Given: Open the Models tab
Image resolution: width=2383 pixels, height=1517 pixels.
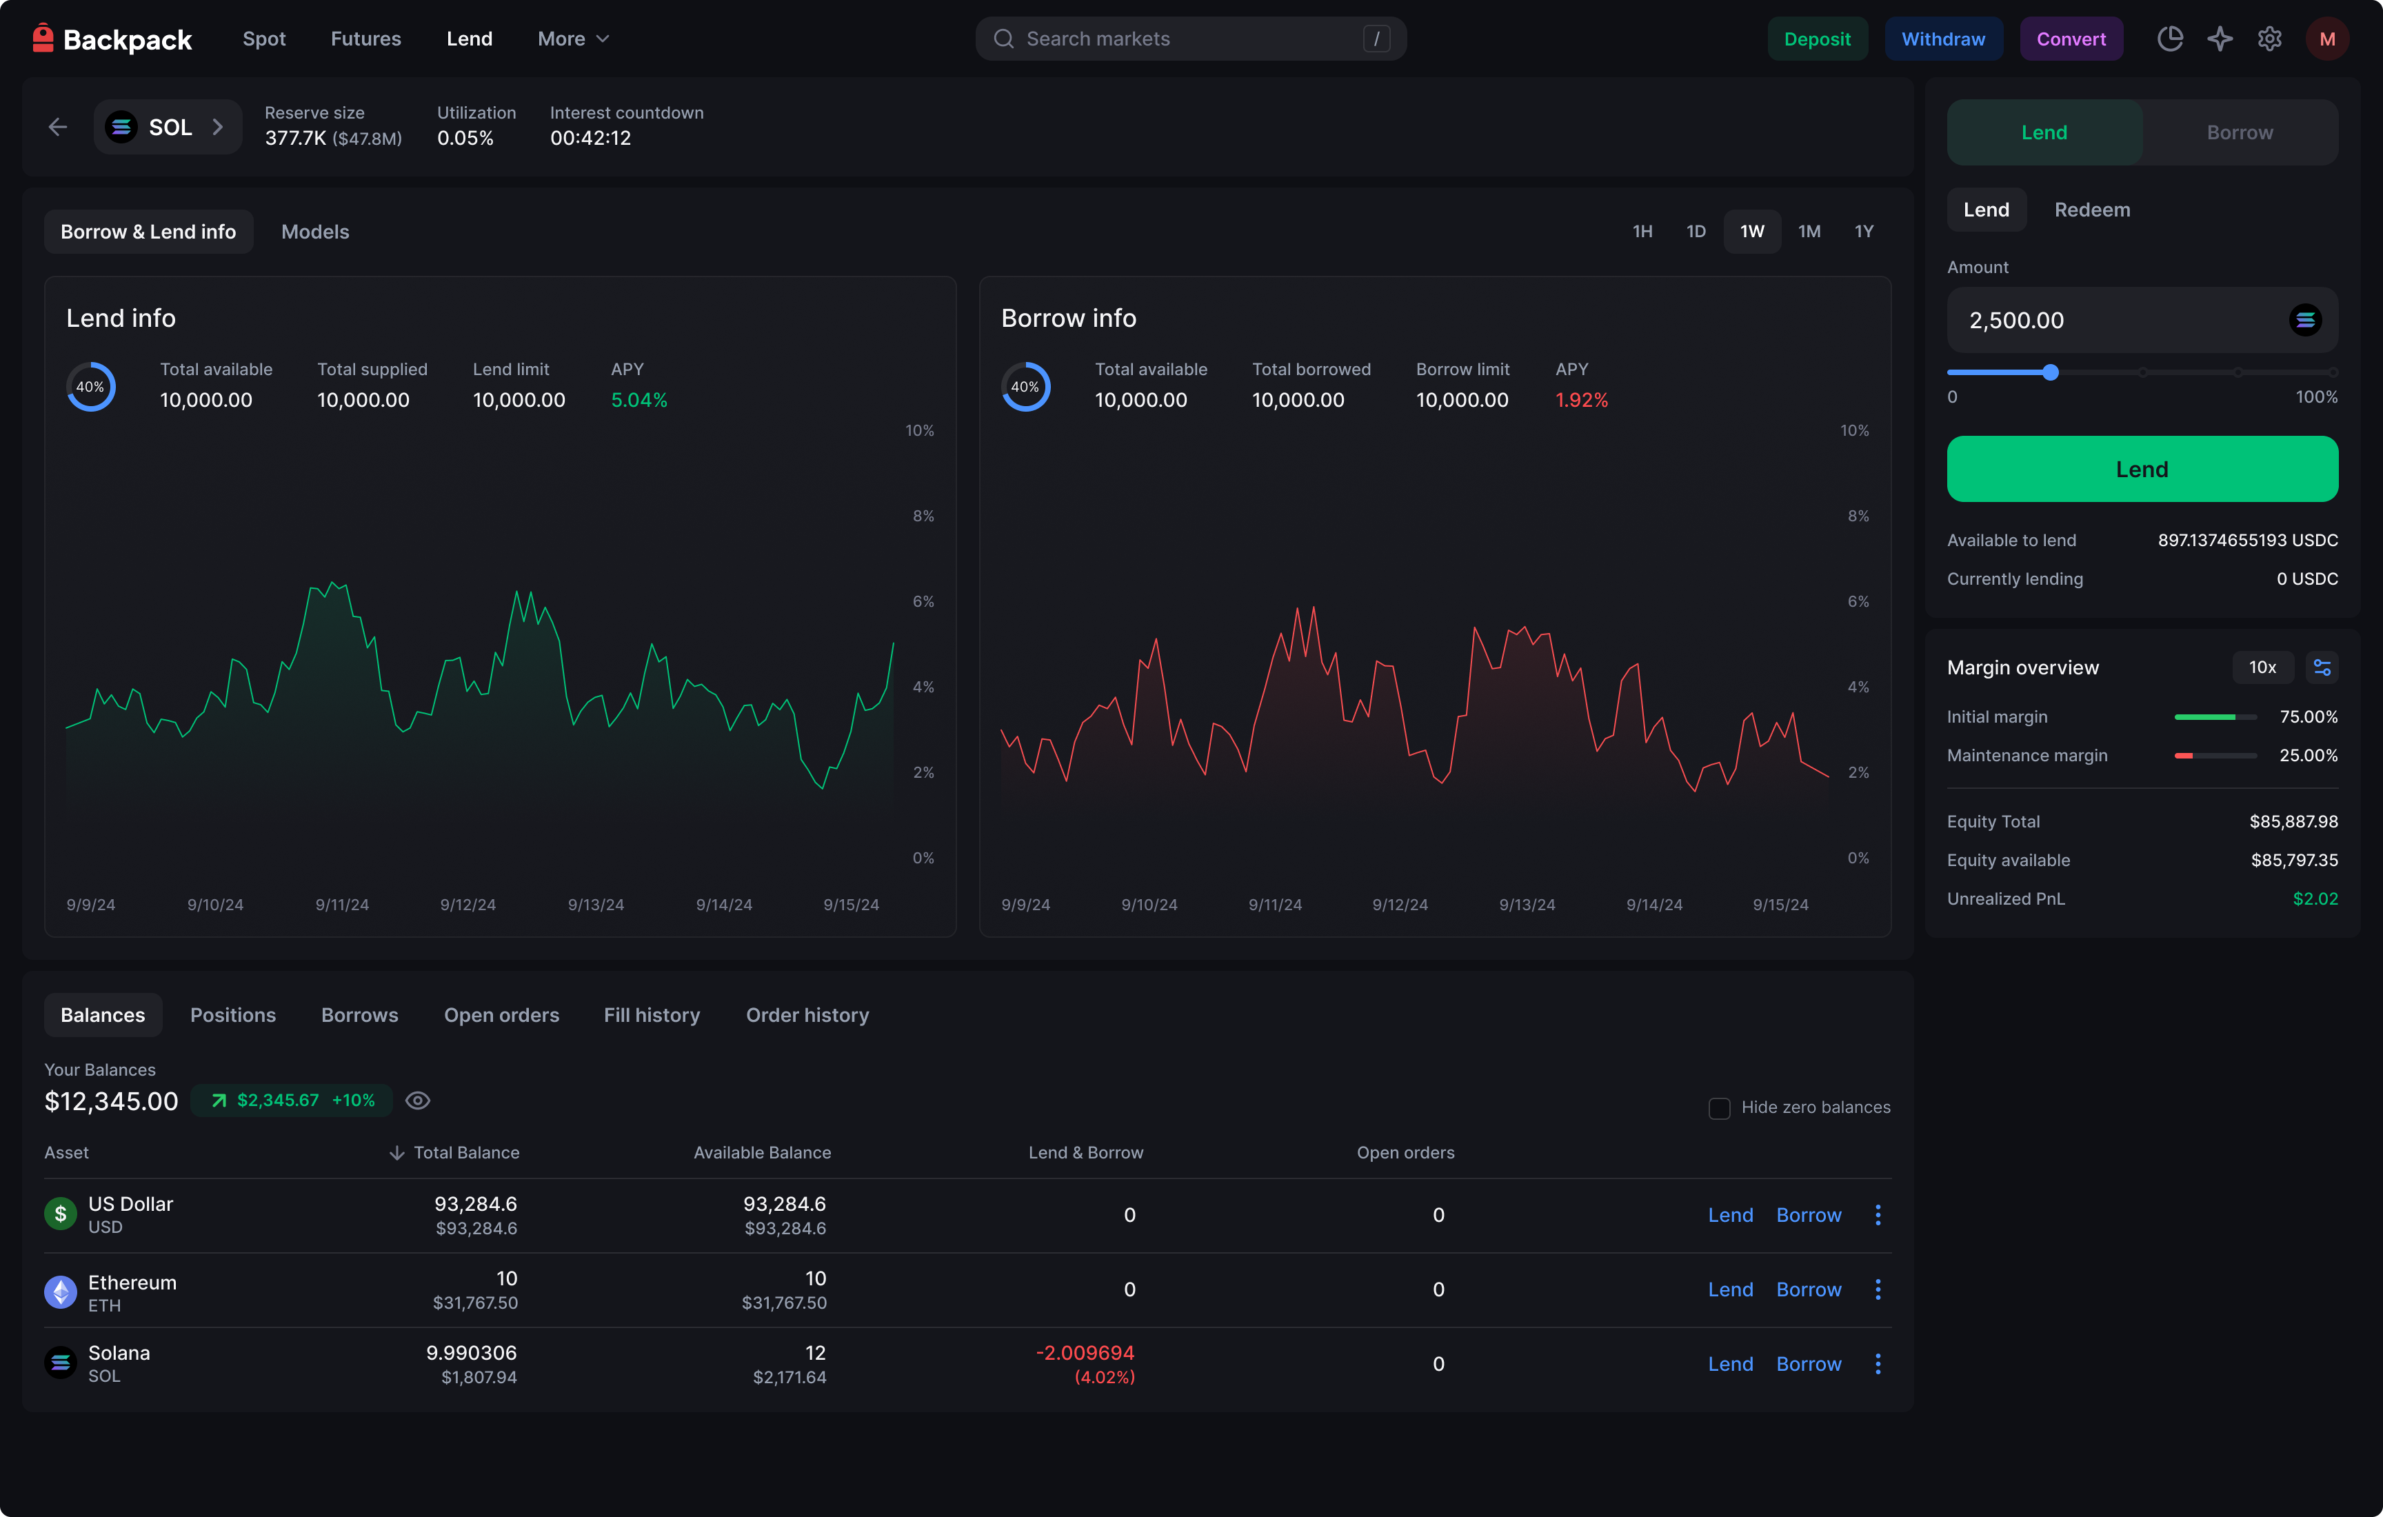Looking at the screenshot, I should coord(314,232).
